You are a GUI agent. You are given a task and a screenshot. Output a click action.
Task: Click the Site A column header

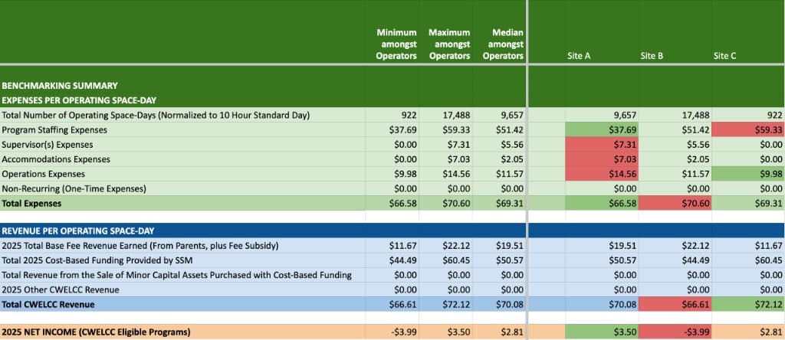coord(578,56)
